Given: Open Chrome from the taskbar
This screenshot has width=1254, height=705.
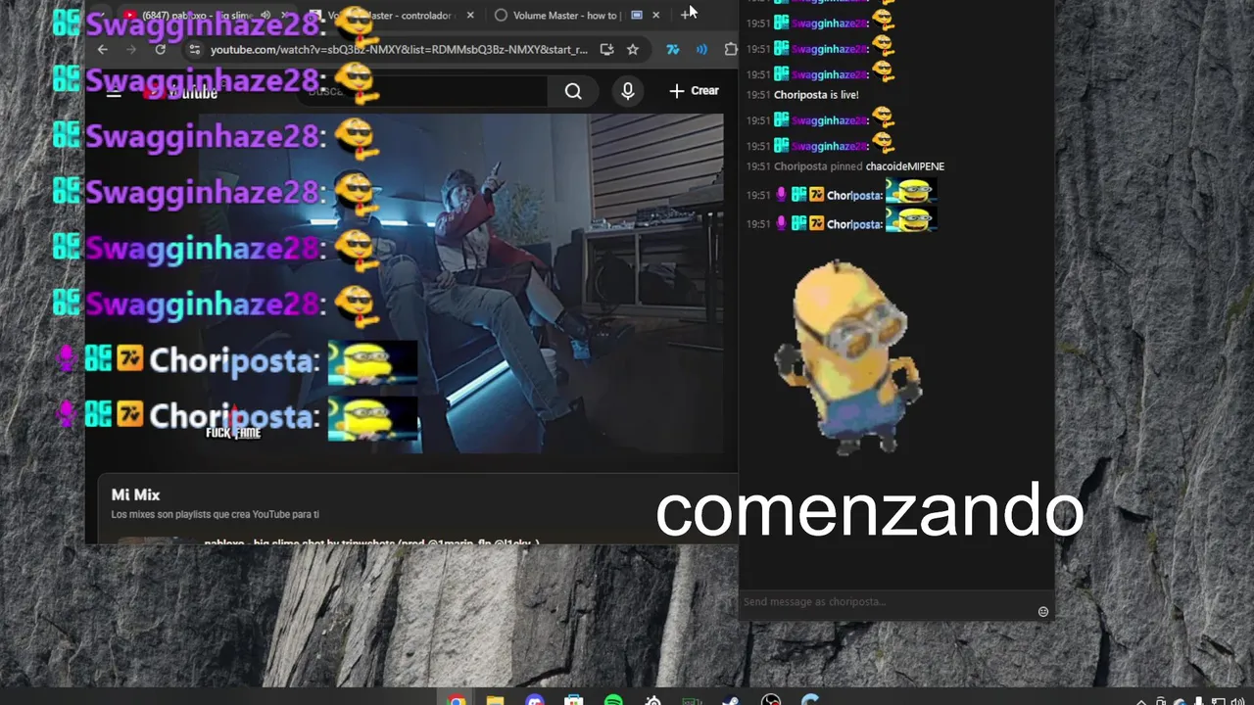Looking at the screenshot, I should 457,698.
